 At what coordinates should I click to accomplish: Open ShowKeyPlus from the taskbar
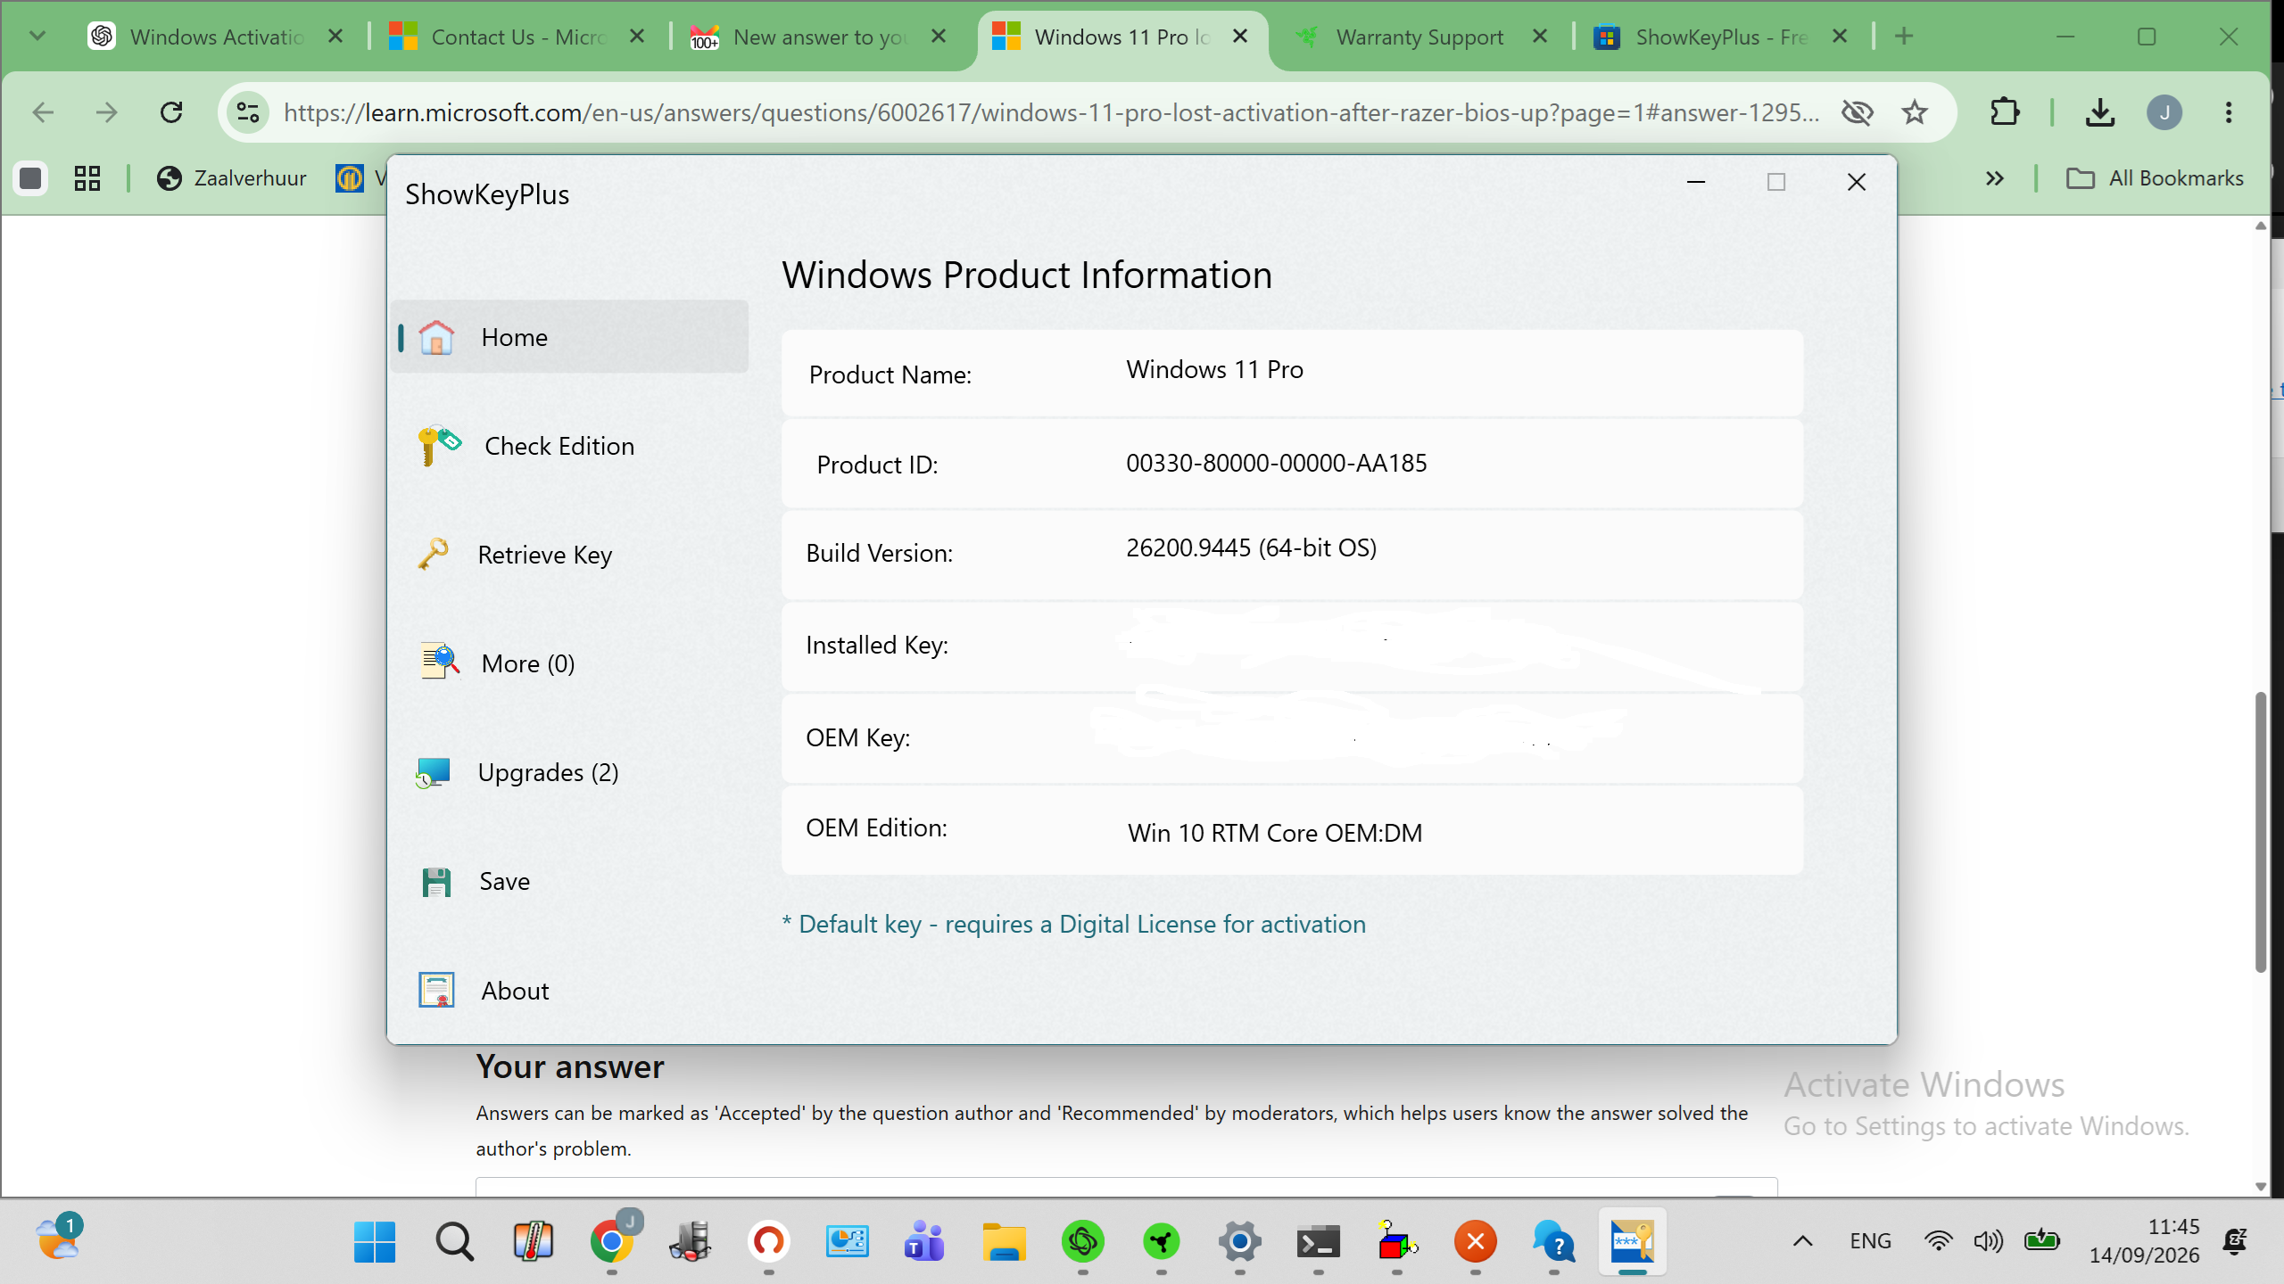(x=1632, y=1241)
